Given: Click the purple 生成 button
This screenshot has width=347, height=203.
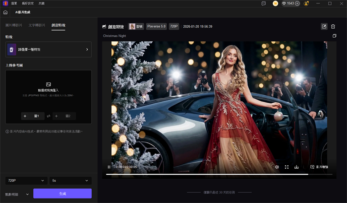Looking at the screenshot, I should 62,194.
